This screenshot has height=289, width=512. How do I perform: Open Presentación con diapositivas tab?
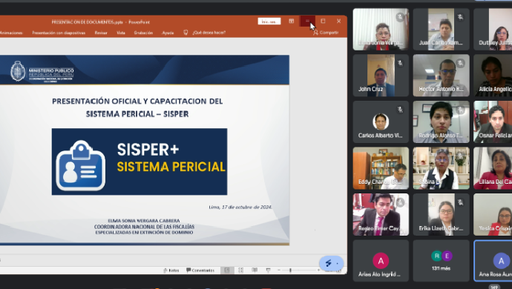[59, 33]
